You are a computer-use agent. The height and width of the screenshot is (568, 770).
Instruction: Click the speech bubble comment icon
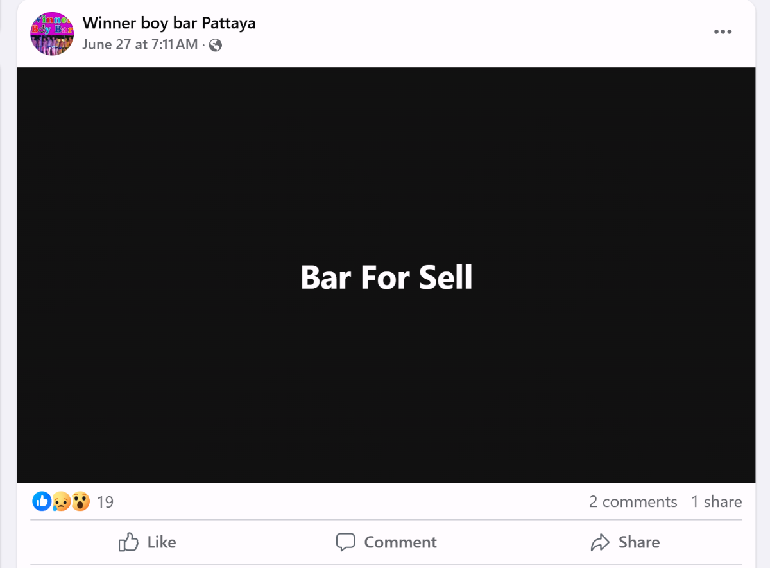[x=345, y=542]
